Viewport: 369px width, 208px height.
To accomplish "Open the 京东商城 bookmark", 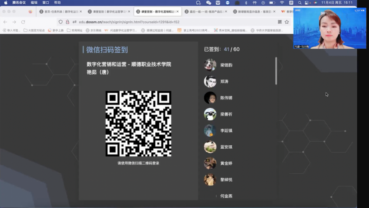I will tap(94, 31).
